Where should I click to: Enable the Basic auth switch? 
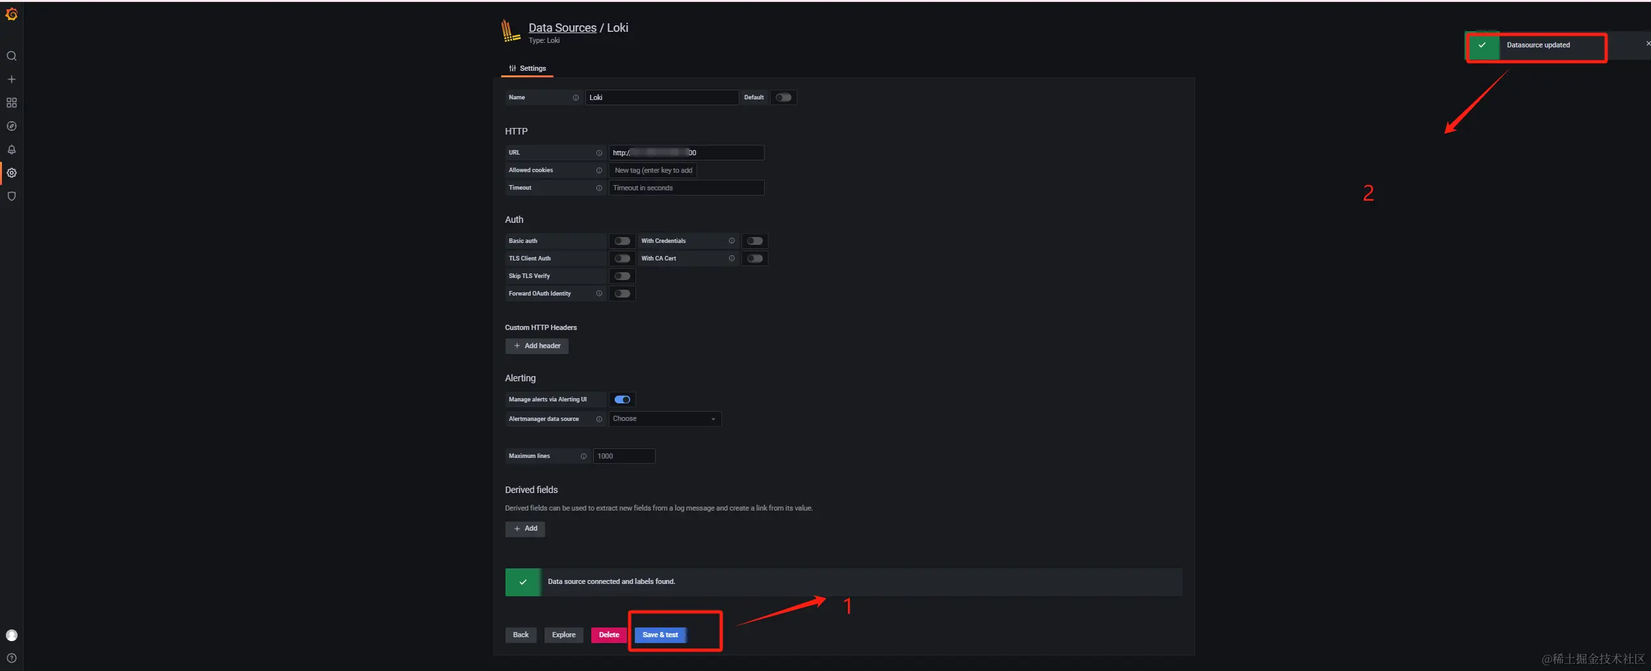[x=622, y=241]
